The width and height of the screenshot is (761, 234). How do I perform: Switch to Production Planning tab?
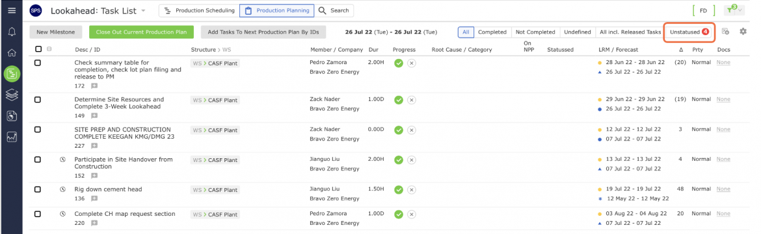pos(277,10)
